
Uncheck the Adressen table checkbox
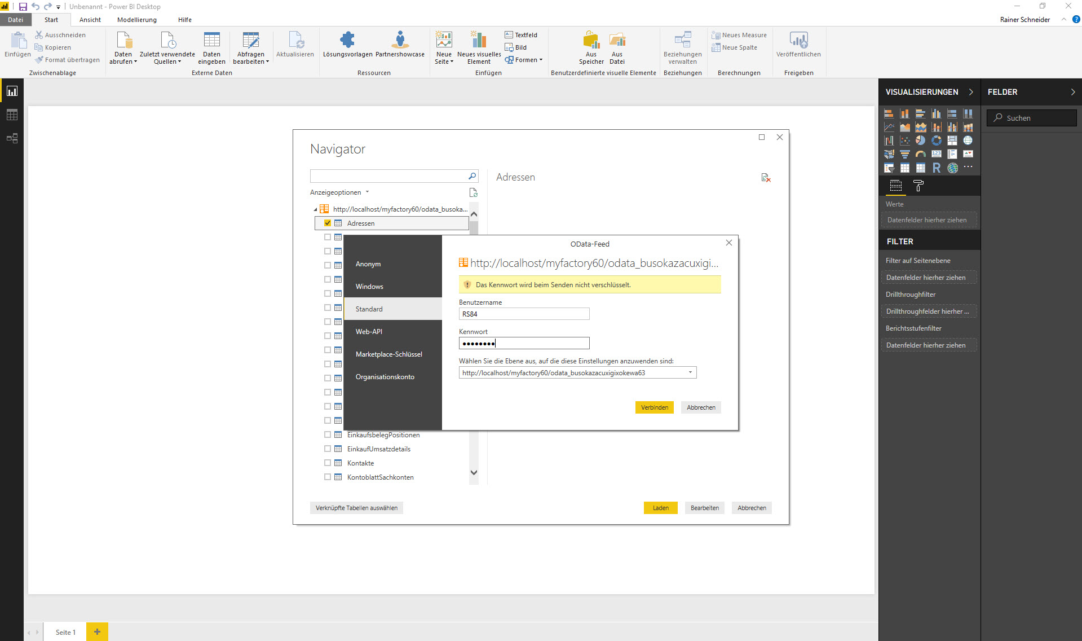[328, 223]
